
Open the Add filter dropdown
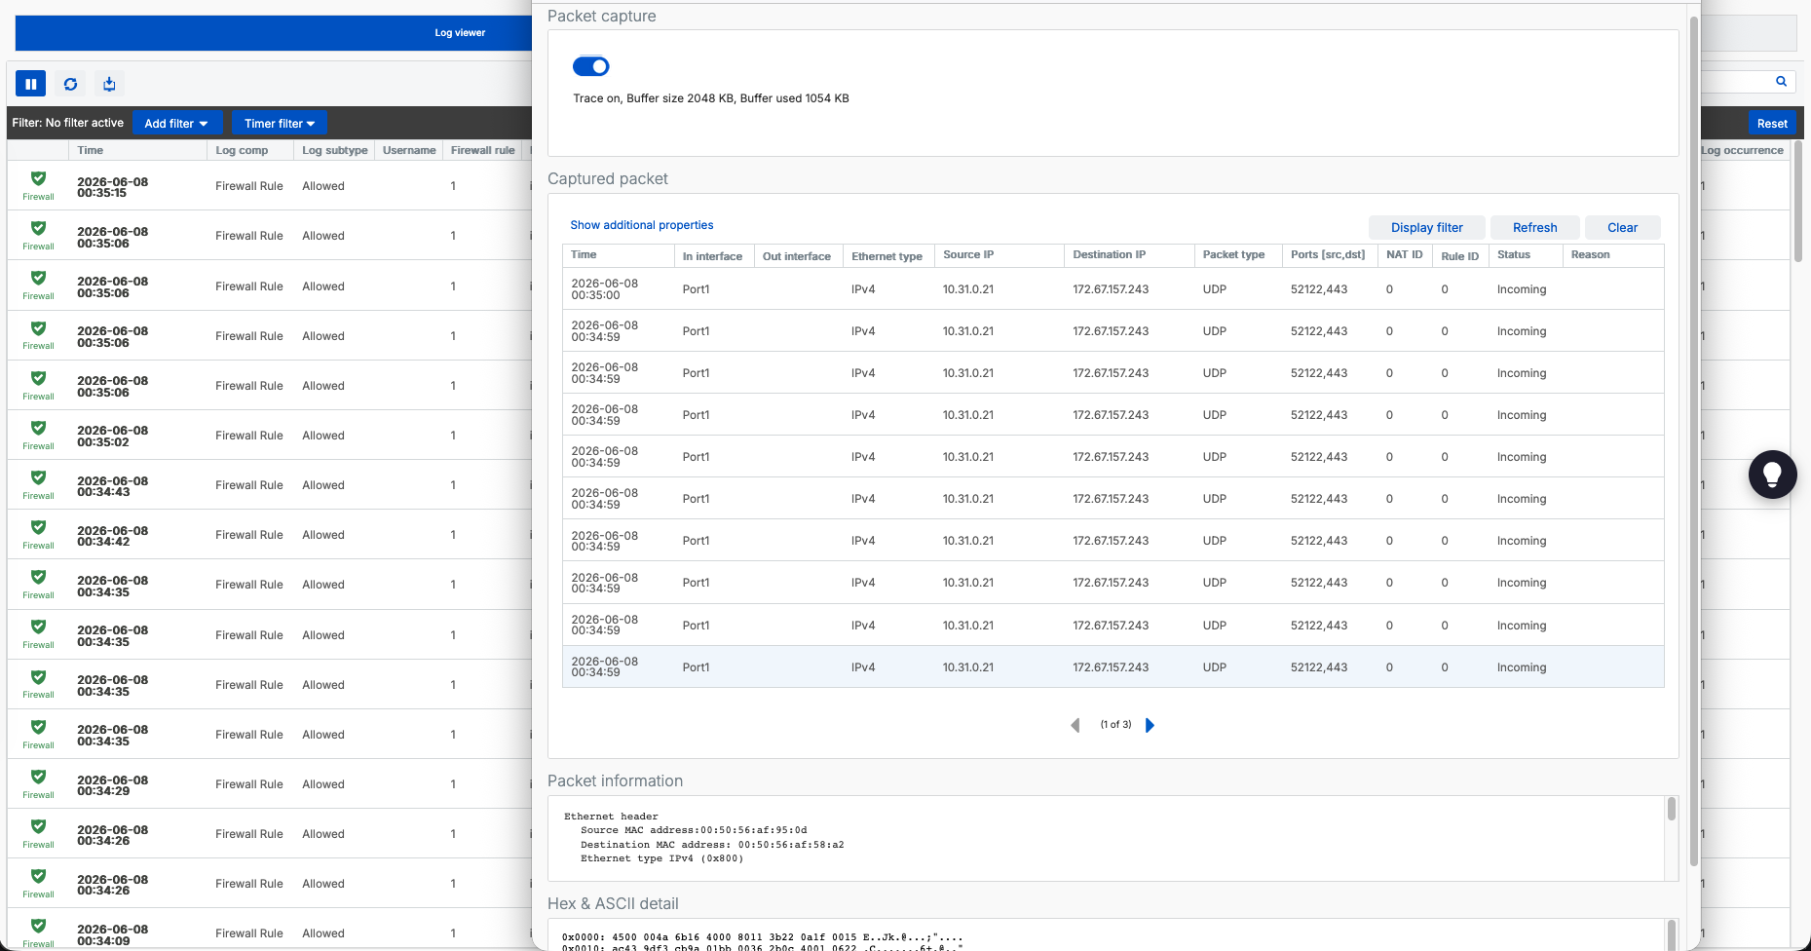(x=176, y=124)
